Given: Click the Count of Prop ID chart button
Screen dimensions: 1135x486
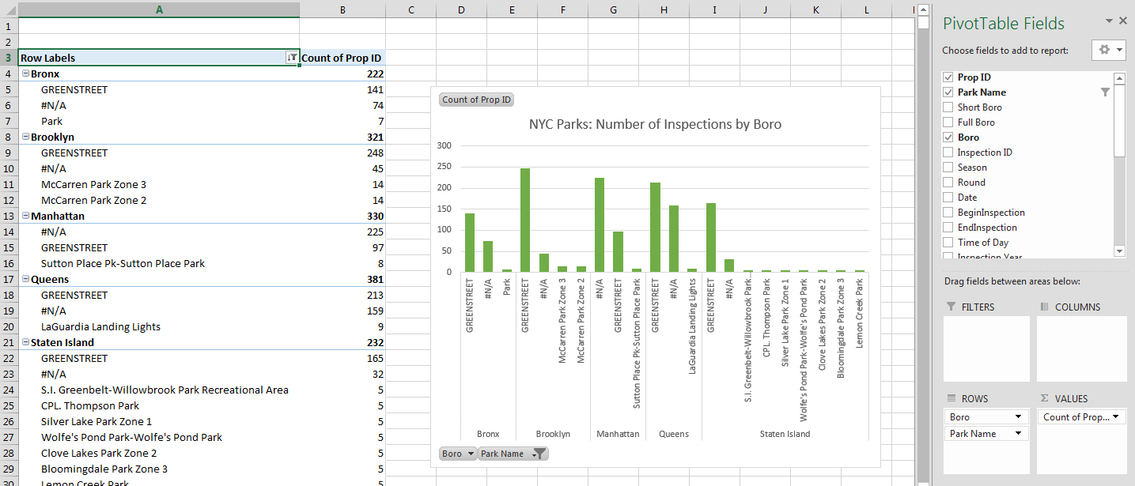Looking at the screenshot, I should click(477, 100).
